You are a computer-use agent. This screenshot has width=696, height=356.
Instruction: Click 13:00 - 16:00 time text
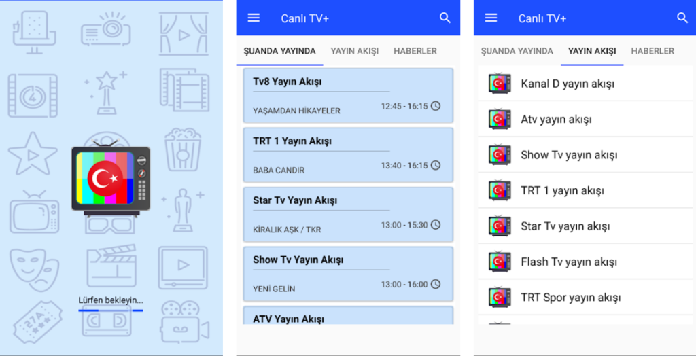[404, 285]
